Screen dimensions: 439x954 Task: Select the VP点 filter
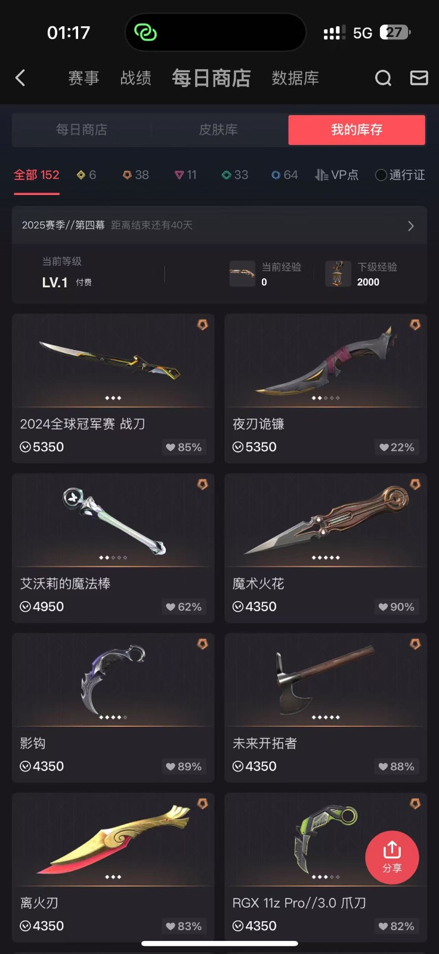337,175
